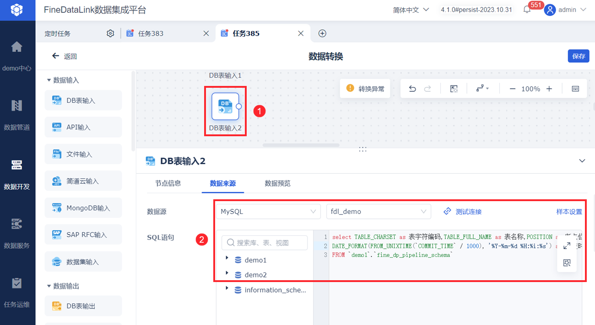Click the 测试连接 link
Image resolution: width=595 pixels, height=325 pixels.
[x=463, y=212]
